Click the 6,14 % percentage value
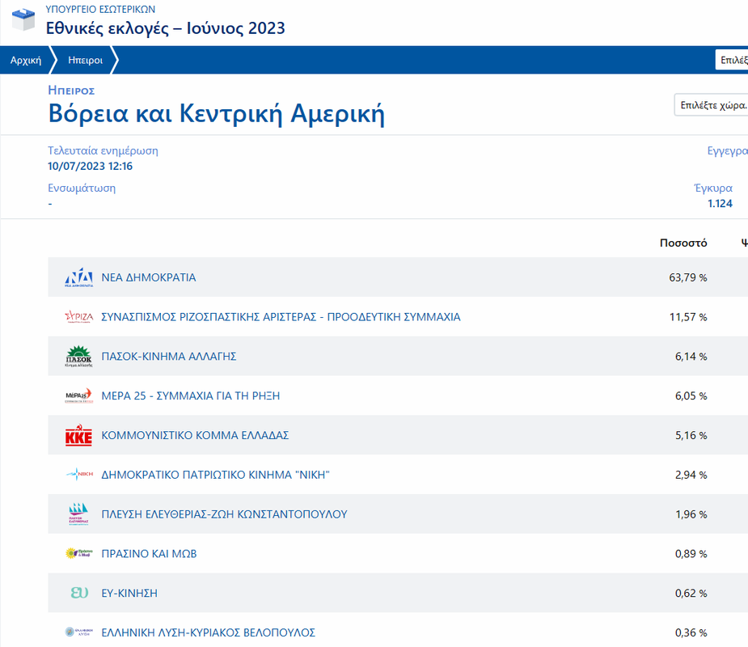The image size is (748, 647). click(691, 357)
